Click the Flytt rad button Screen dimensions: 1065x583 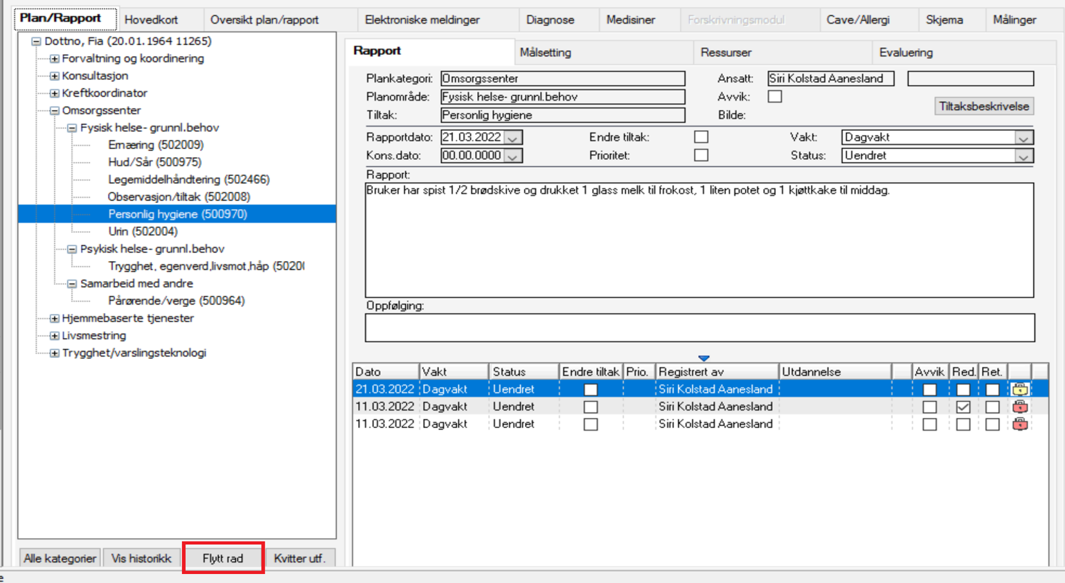point(223,558)
